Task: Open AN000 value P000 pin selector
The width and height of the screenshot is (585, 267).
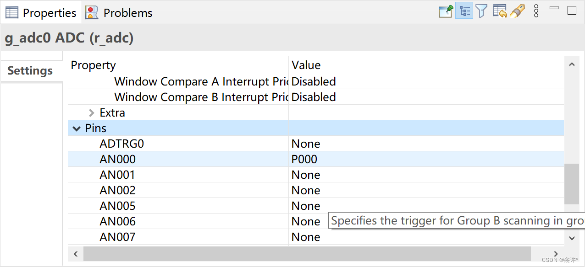Action: pyautogui.click(x=304, y=159)
